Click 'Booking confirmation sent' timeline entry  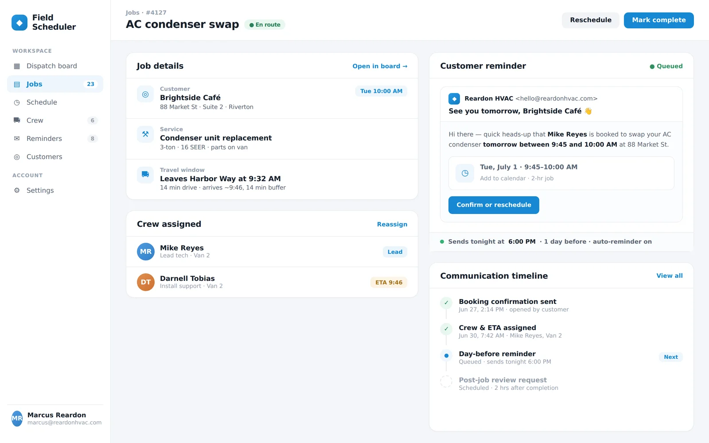coord(507,302)
